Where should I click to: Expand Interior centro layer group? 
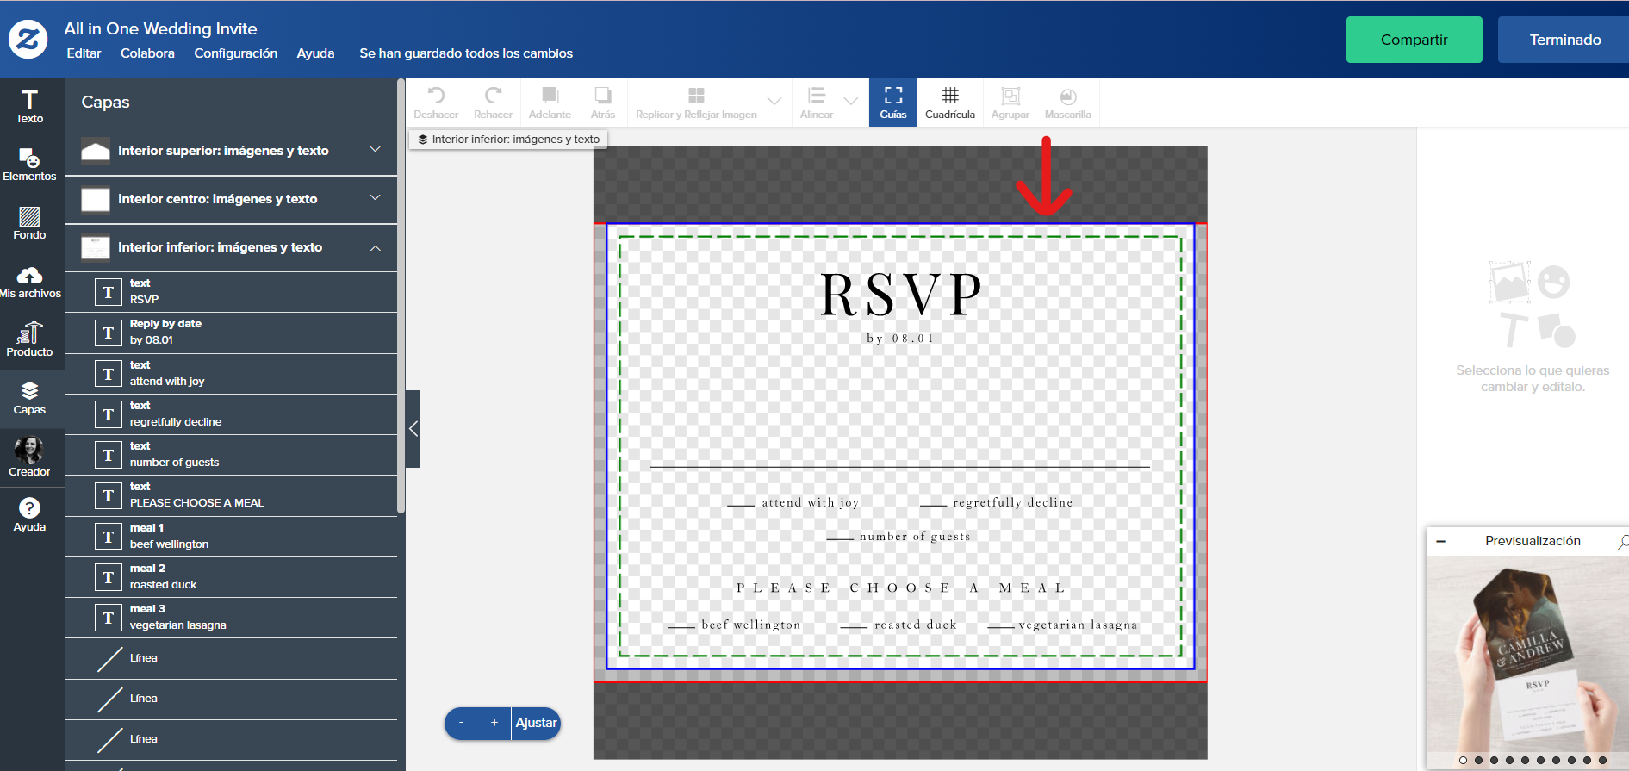376,198
